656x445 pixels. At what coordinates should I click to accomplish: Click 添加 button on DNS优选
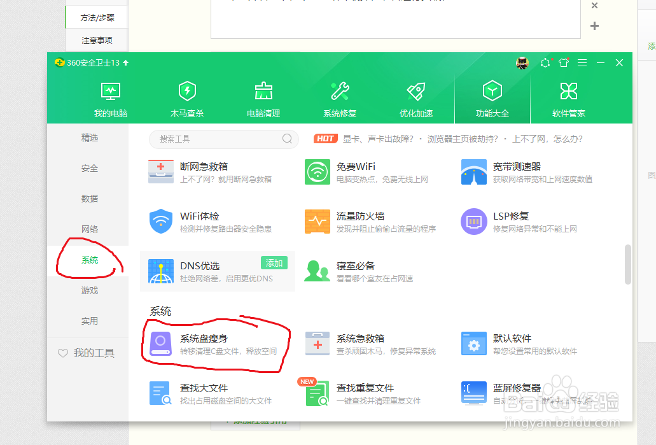[274, 263]
